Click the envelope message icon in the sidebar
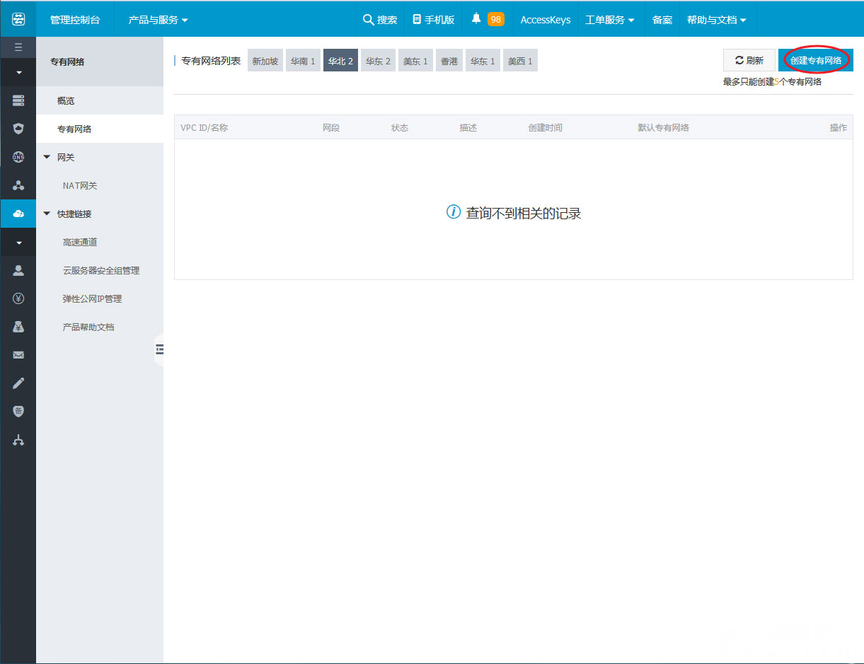This screenshot has width=864, height=664. click(18, 355)
